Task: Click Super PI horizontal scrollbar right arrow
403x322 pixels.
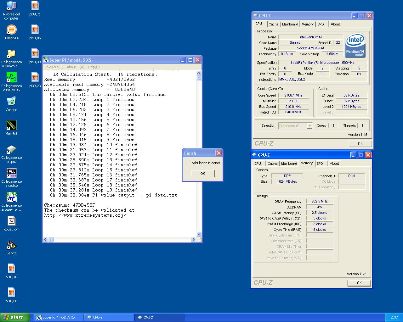Action: [193, 240]
